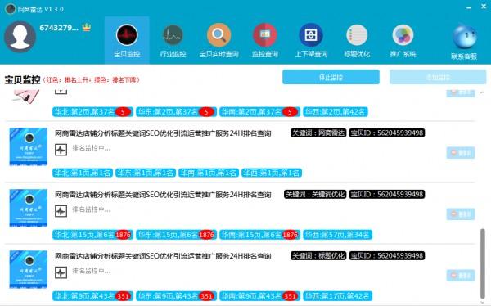Click 华东:第2页,第37名 rank tag
Image resolution: width=491 pixels, height=306 pixels.
[x=176, y=112]
